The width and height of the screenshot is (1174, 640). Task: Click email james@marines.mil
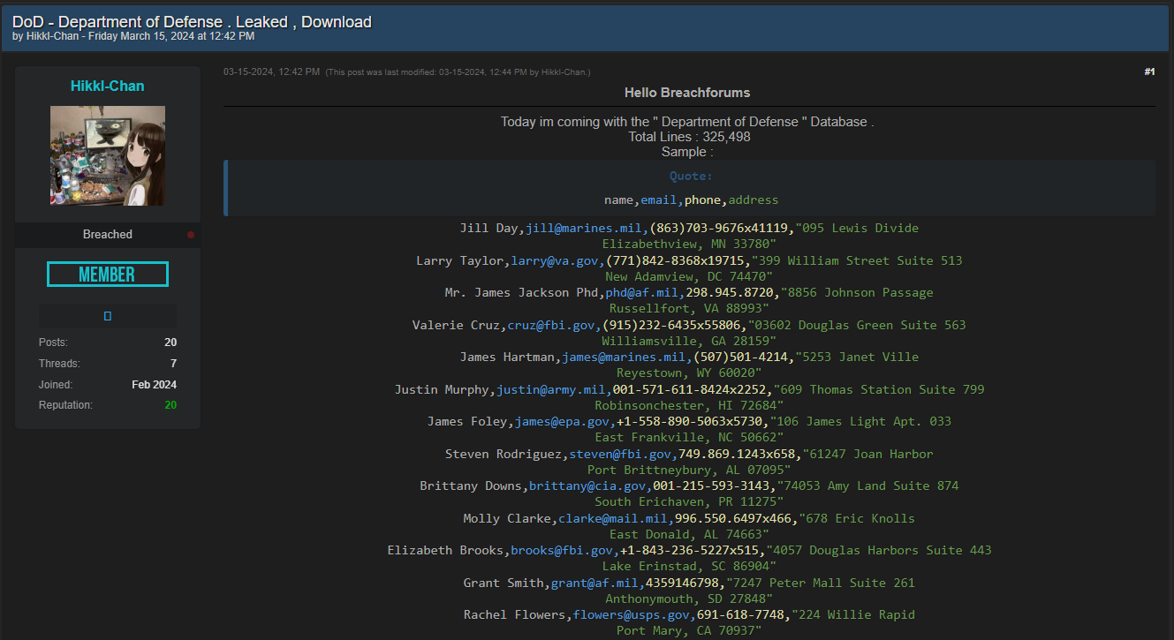(625, 358)
